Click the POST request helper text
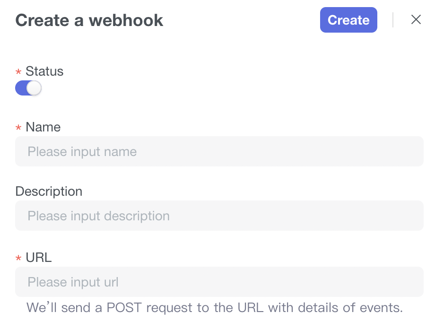Image resolution: width=435 pixels, height=330 pixels. (x=215, y=308)
